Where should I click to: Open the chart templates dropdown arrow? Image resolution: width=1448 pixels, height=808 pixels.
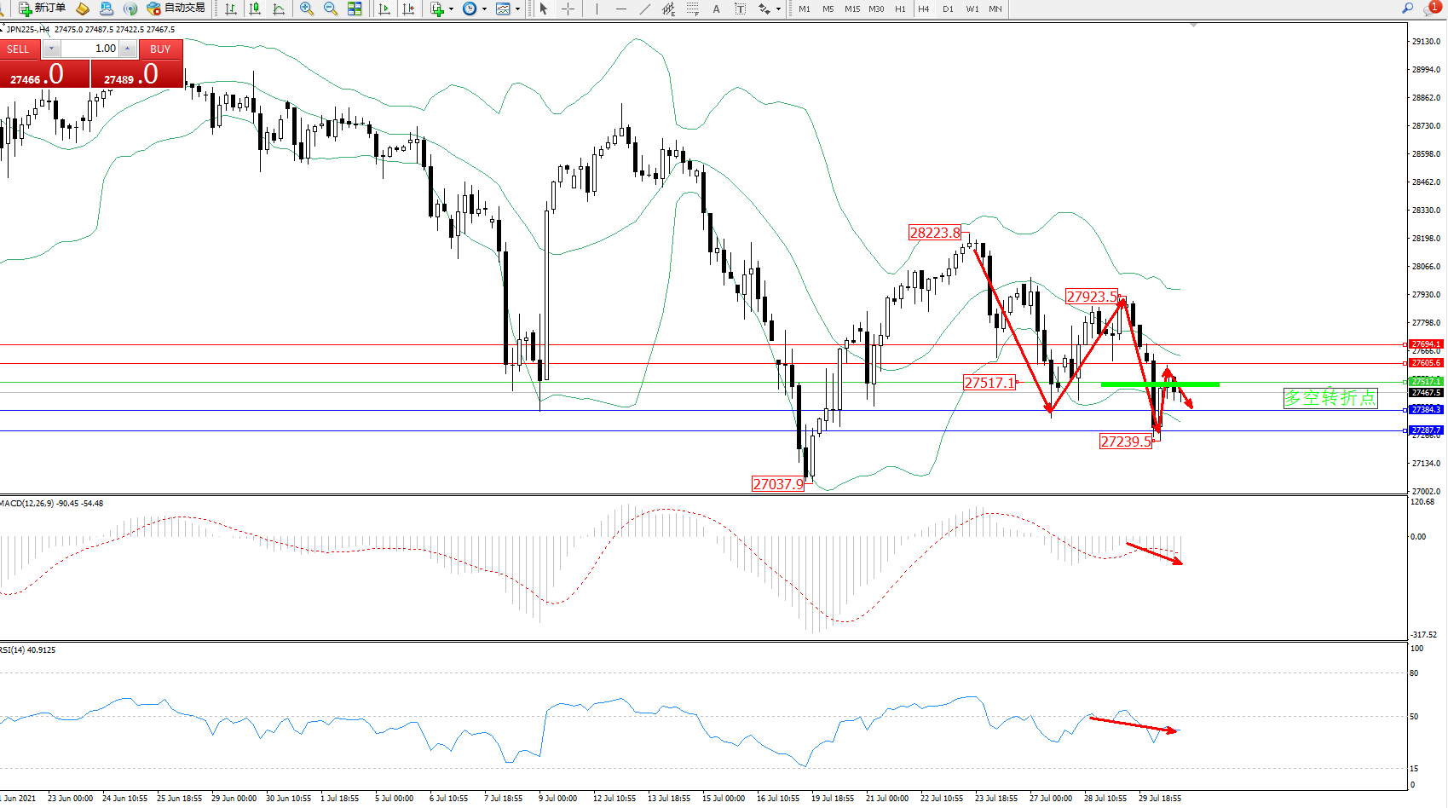[517, 9]
